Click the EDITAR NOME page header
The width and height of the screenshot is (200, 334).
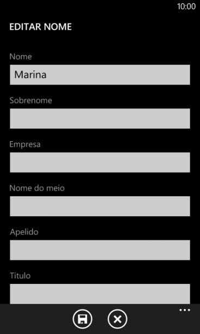[40, 27]
